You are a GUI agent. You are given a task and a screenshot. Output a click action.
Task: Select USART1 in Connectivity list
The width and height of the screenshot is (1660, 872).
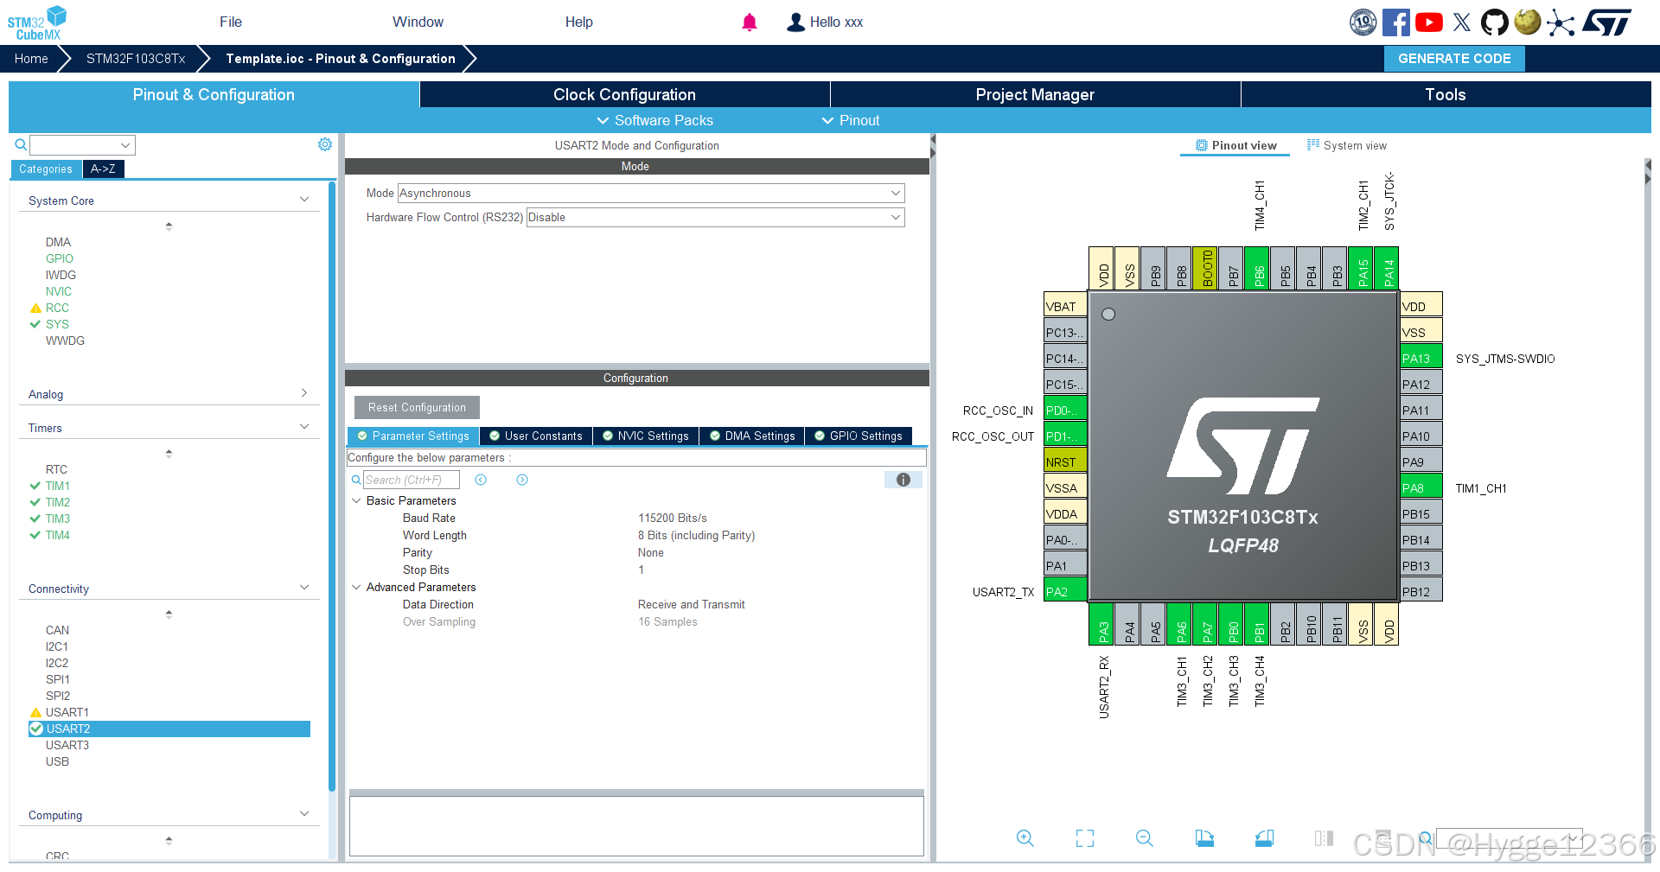[67, 712]
